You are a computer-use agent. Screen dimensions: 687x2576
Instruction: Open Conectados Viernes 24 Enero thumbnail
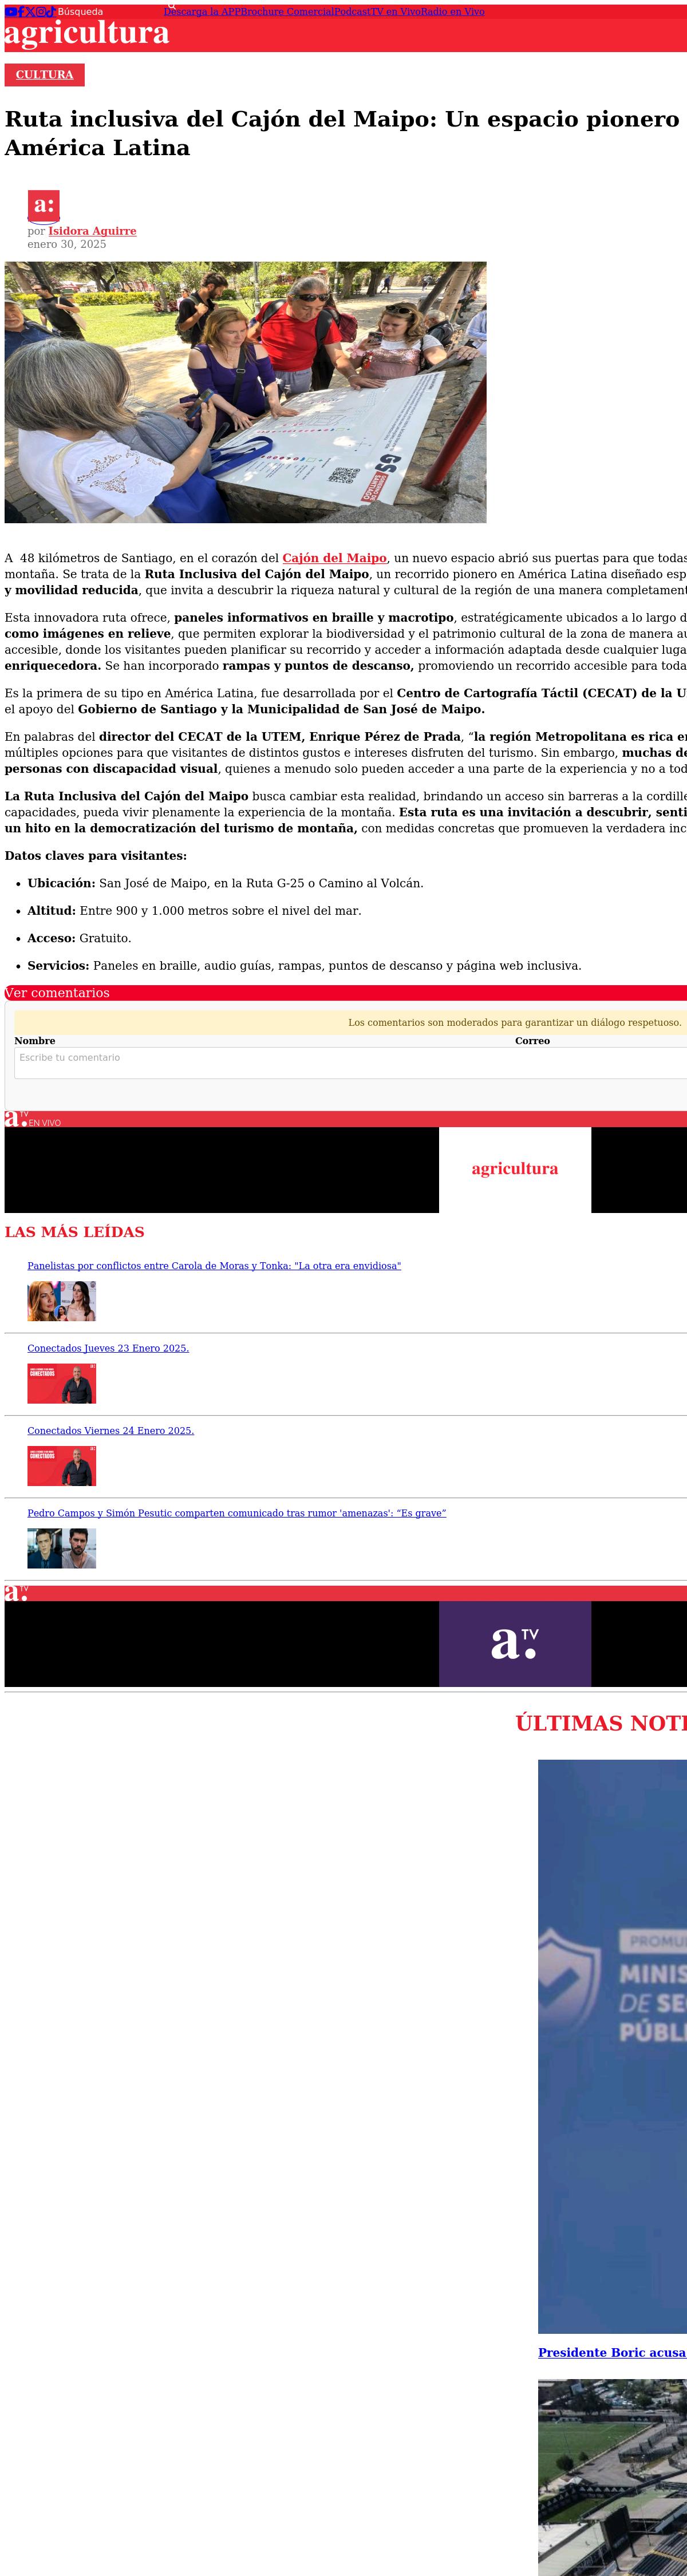tap(61, 1466)
